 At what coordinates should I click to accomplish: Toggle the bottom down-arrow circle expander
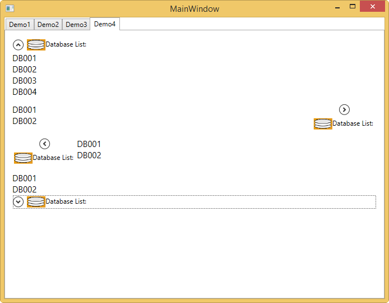(x=18, y=202)
